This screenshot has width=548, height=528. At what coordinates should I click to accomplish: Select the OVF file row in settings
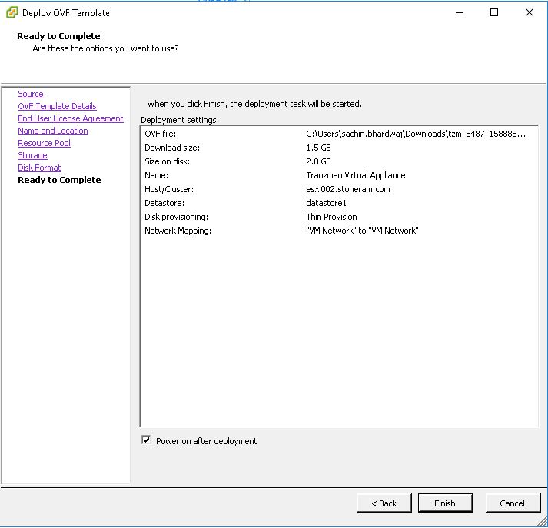pyautogui.click(x=338, y=134)
